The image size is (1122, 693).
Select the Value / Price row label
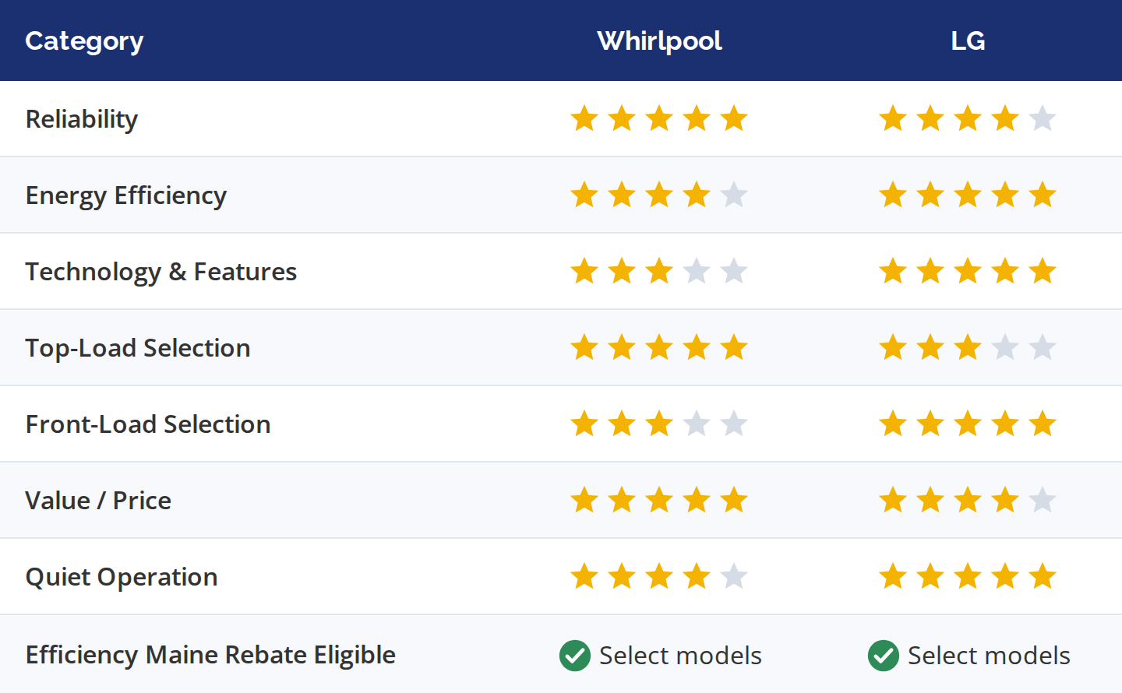98,501
